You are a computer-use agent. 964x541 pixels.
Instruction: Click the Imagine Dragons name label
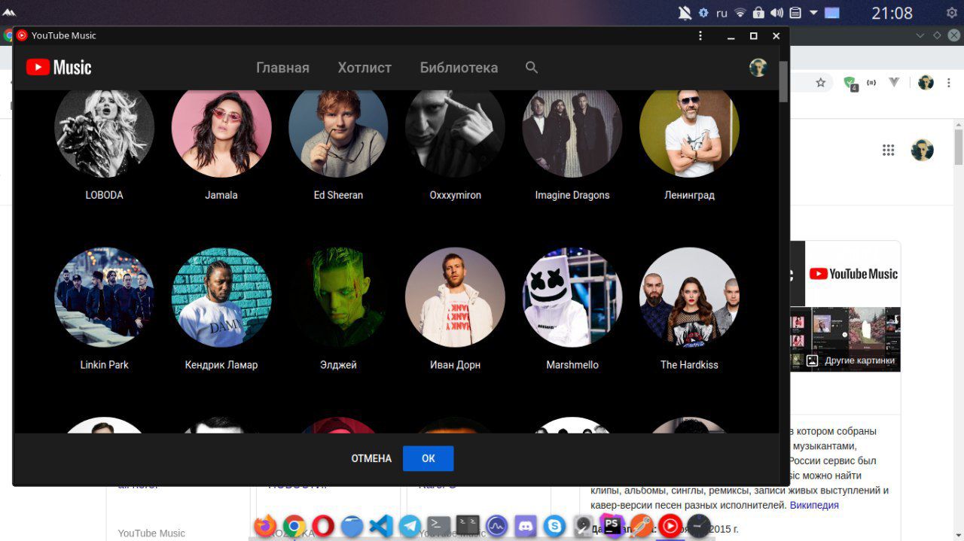tap(572, 195)
